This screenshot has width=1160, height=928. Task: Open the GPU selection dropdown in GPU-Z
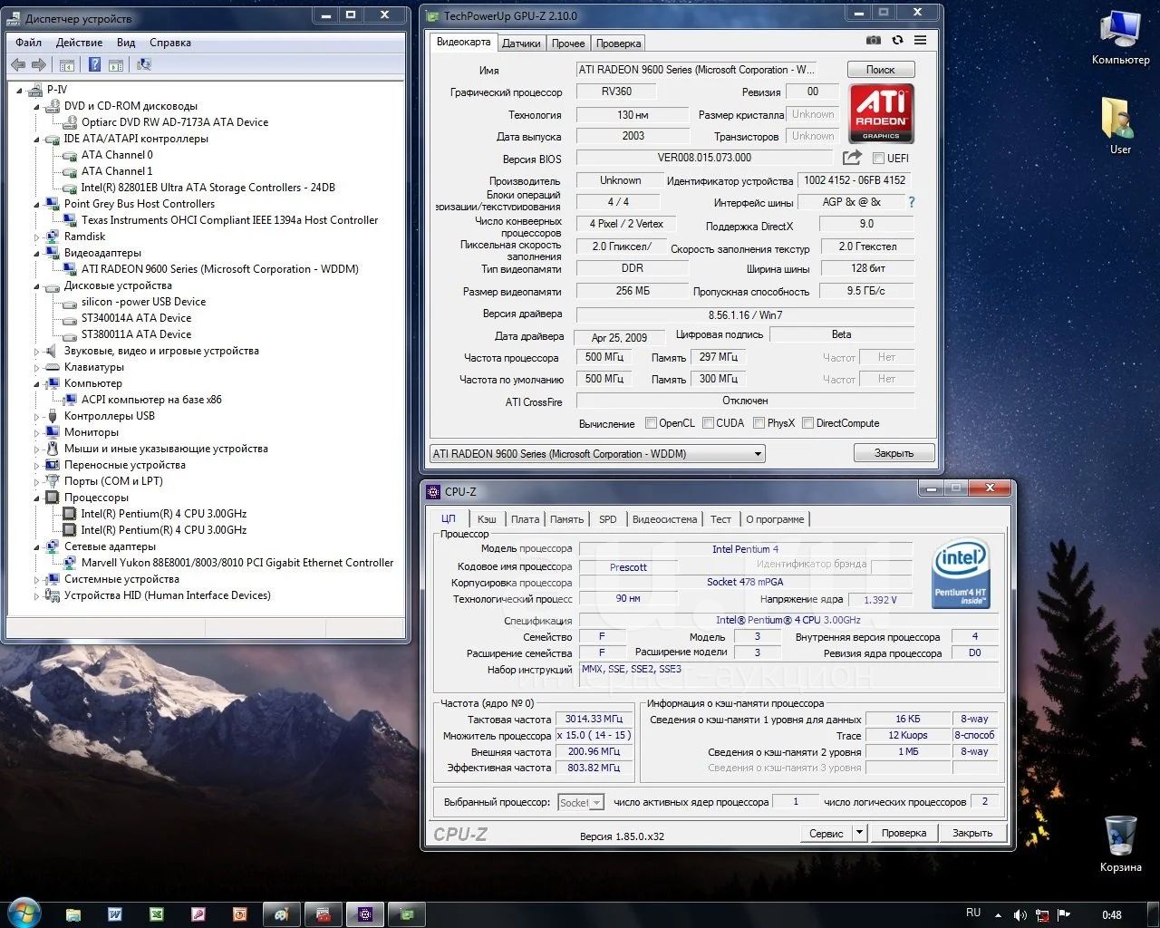point(597,453)
